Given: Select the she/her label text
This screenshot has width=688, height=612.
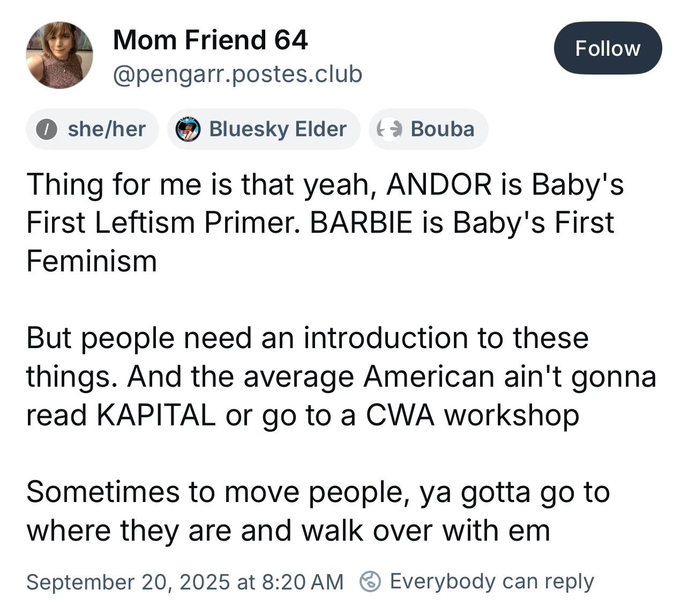Looking at the screenshot, I should point(107,129).
